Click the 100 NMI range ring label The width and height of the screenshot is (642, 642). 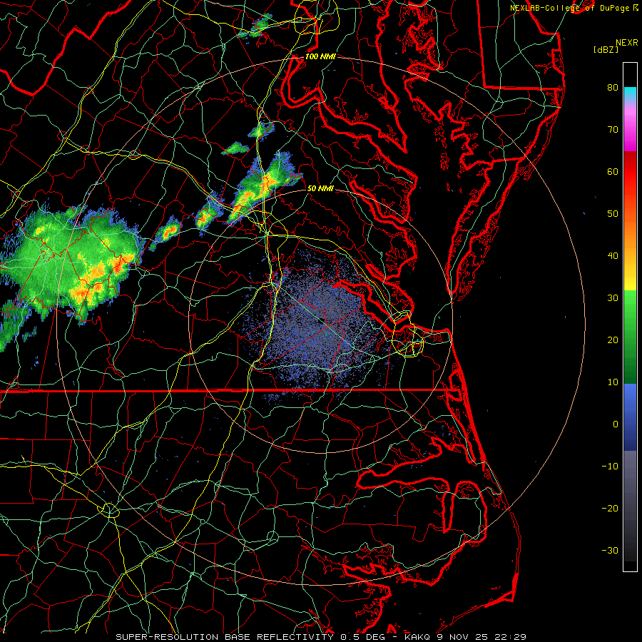(x=320, y=56)
